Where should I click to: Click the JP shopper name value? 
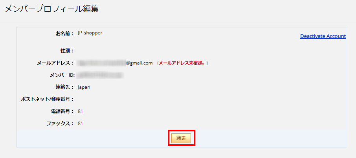(x=90, y=33)
